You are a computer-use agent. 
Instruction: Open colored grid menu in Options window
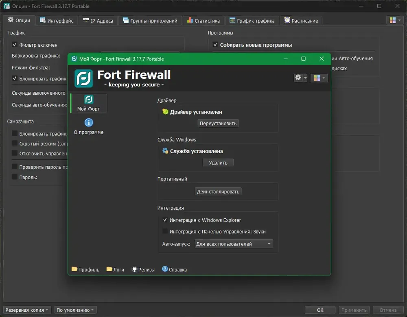tap(395, 20)
